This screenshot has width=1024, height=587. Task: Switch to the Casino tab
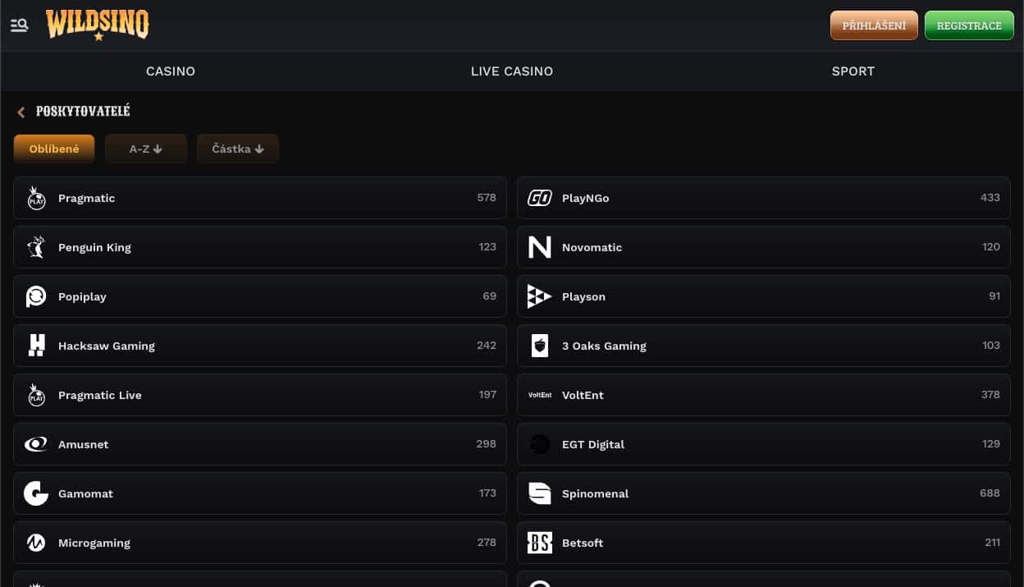click(171, 71)
